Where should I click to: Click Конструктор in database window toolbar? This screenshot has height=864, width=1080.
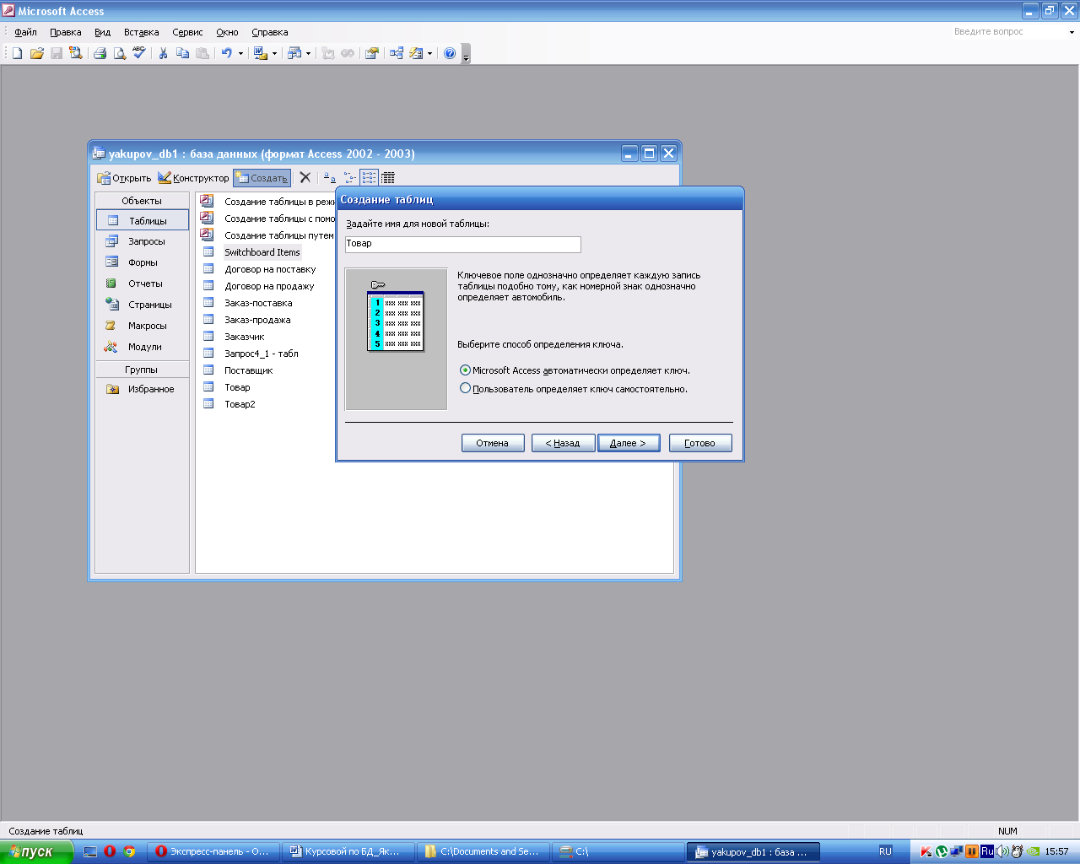(x=193, y=178)
